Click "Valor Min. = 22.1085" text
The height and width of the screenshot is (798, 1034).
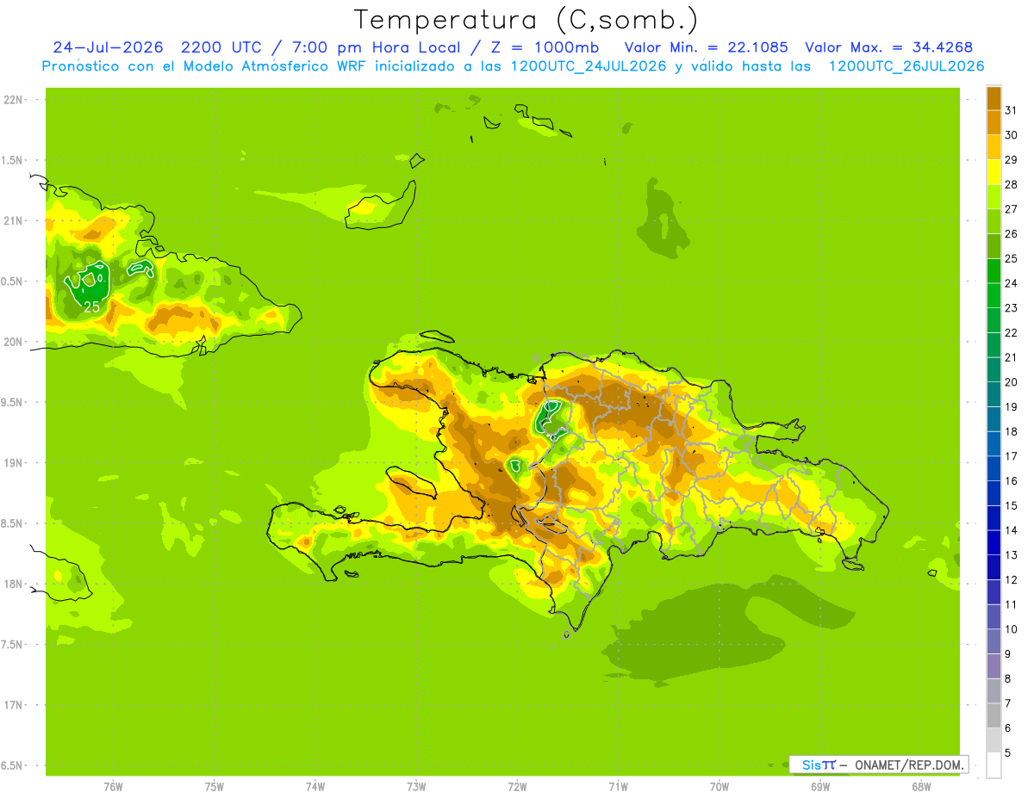point(707,47)
